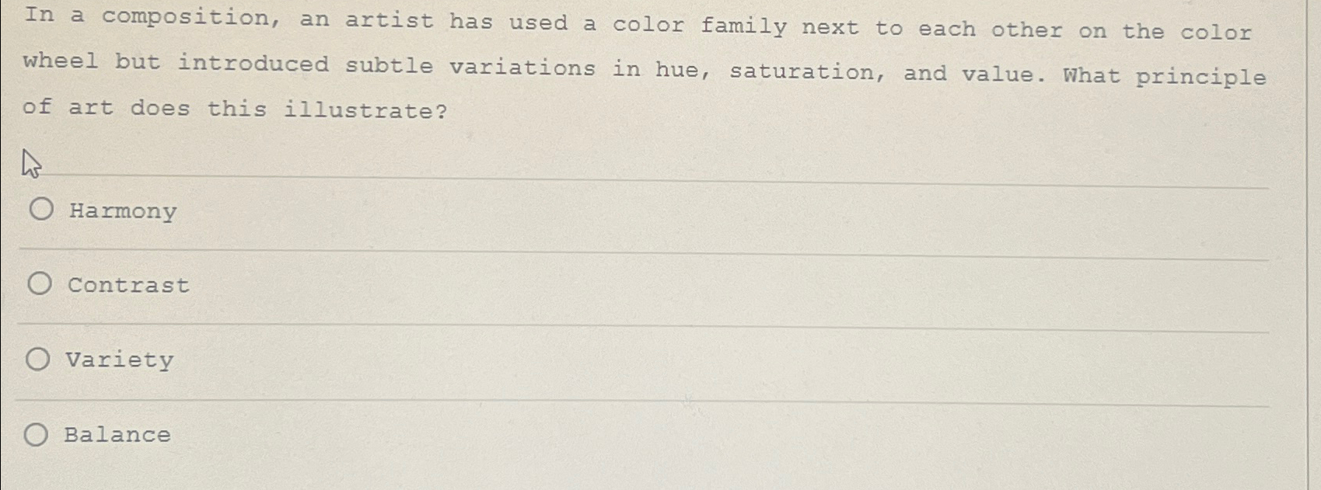
Task: Select the Variety radio button
Action: pos(39,359)
